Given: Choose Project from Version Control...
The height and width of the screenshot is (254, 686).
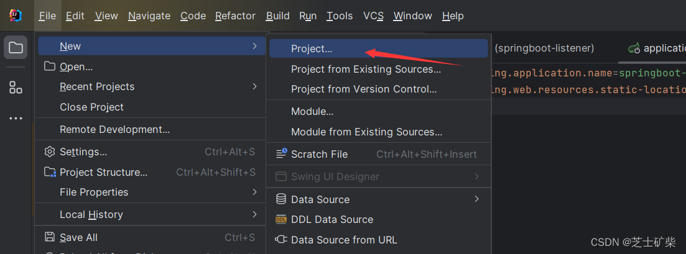Looking at the screenshot, I should [364, 89].
